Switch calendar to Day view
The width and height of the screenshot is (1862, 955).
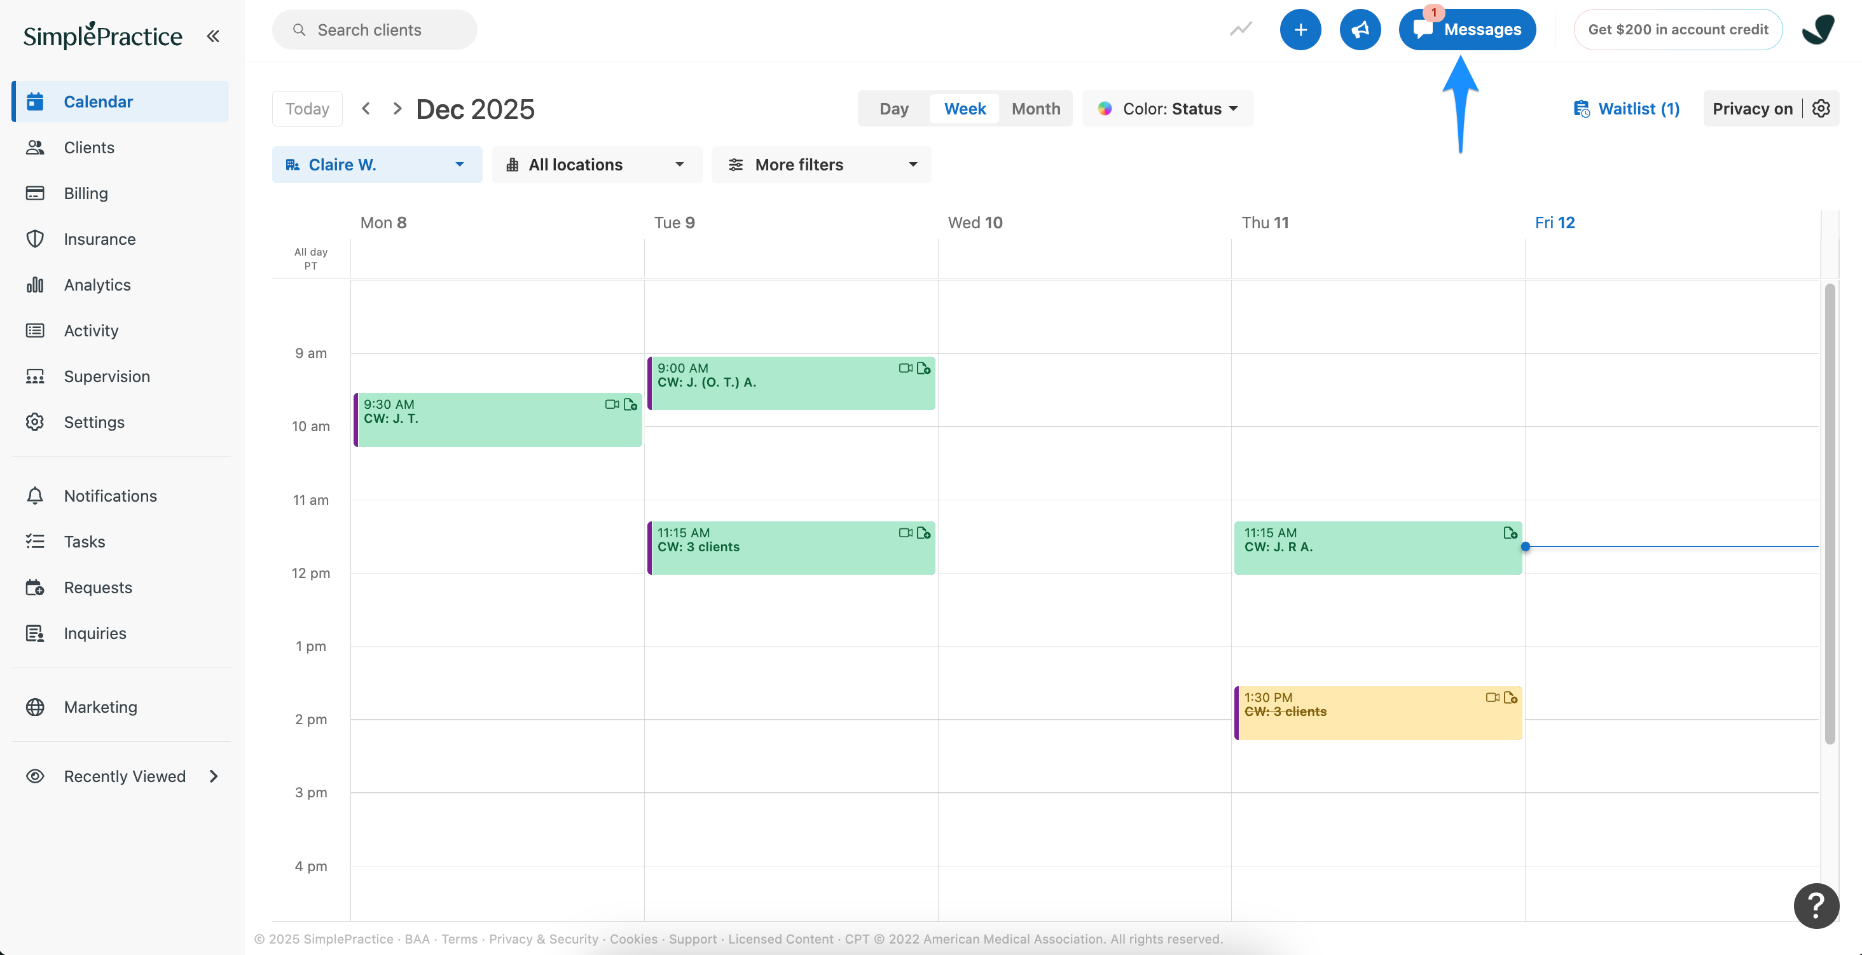893,109
